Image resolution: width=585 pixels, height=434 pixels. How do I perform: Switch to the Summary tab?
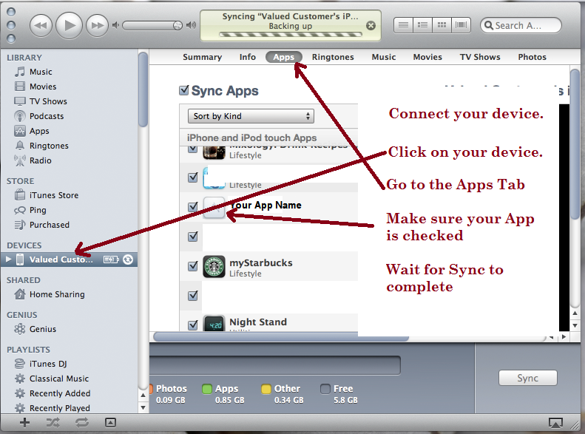tap(202, 57)
